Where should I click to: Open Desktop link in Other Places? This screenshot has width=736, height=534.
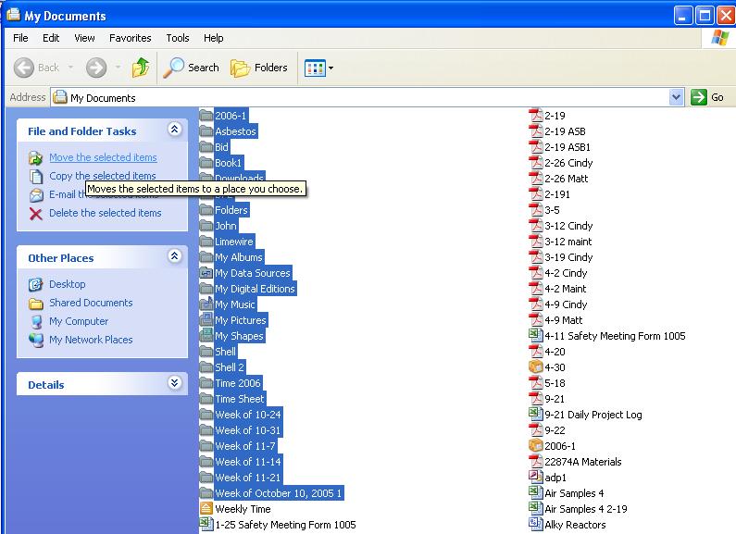coord(68,284)
